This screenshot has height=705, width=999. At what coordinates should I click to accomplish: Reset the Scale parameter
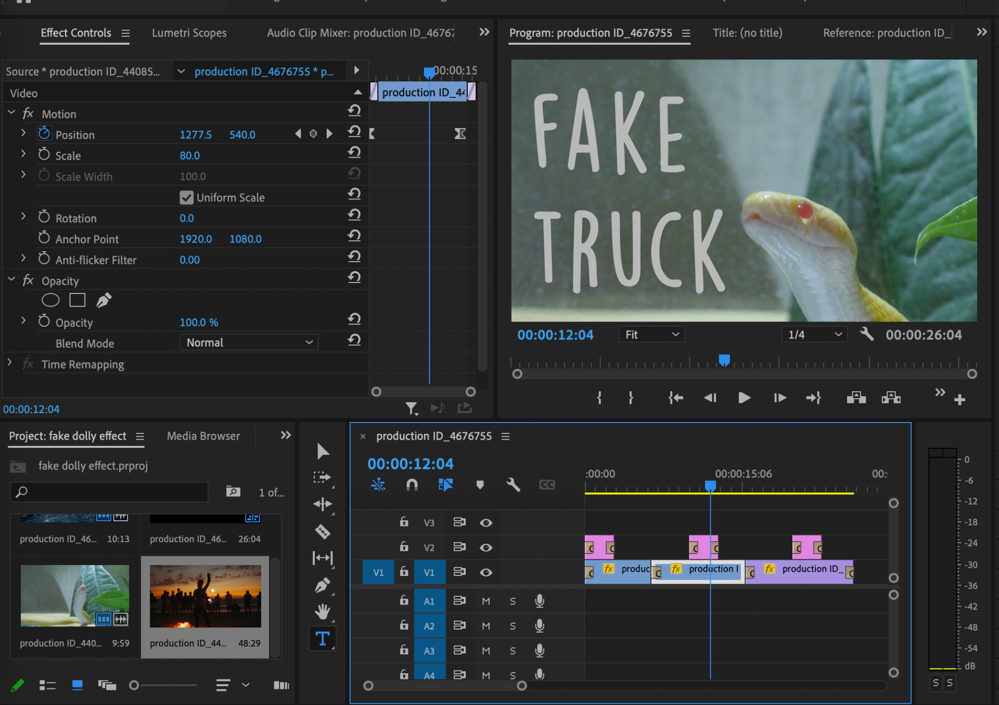point(354,152)
